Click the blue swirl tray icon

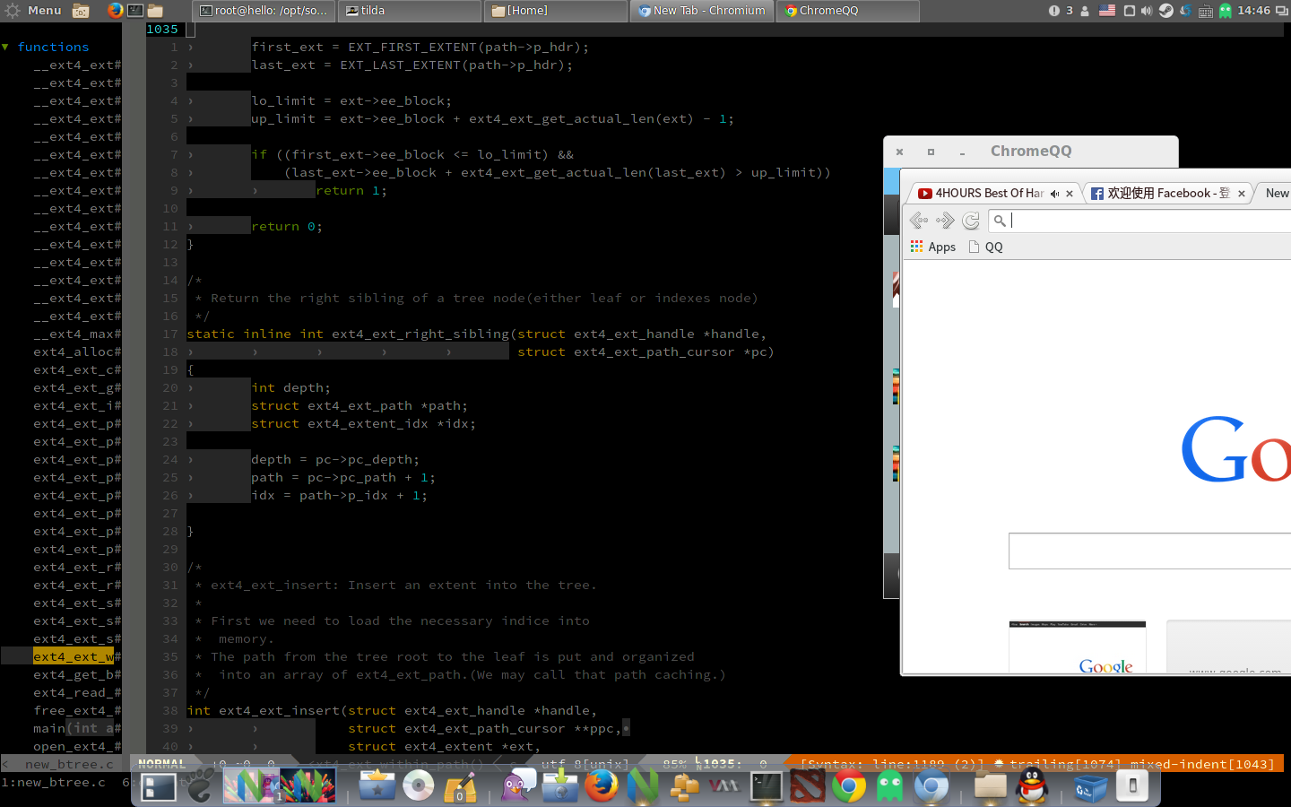point(1185,11)
